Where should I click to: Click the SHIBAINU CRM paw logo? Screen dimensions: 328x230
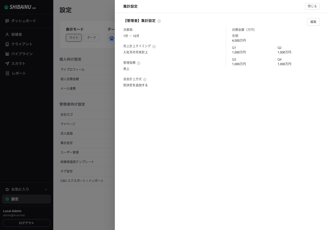[20, 7]
